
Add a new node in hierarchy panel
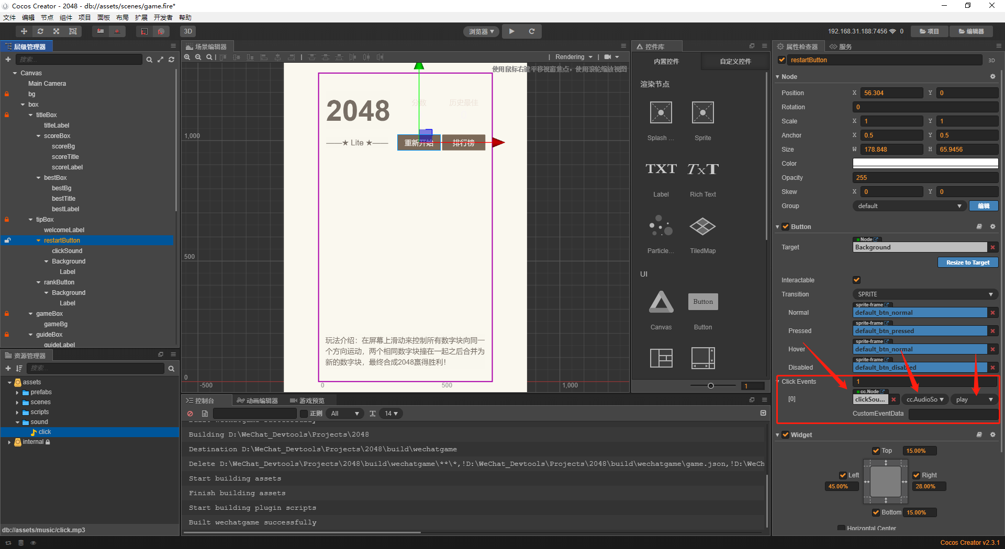click(8, 60)
